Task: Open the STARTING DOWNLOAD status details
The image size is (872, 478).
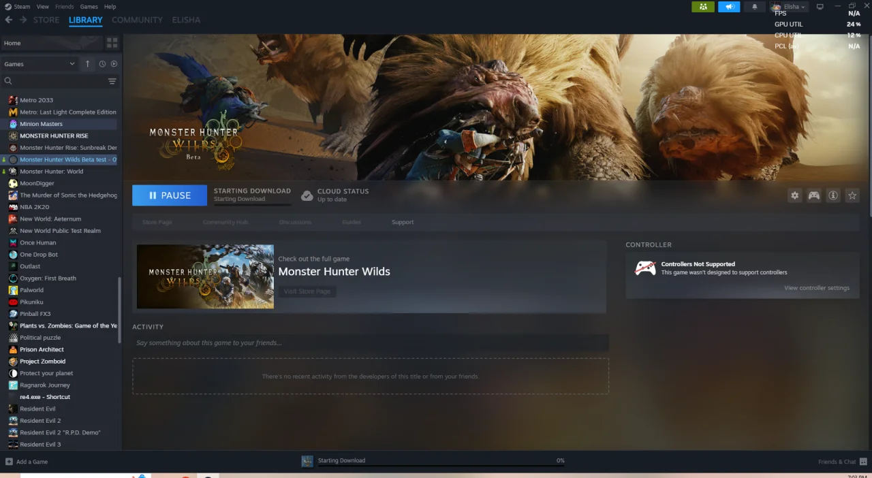Action: click(x=252, y=195)
